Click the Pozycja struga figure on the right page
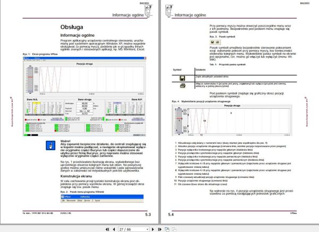This screenshot has width=319, height=232. pyautogui.click(x=232, y=120)
